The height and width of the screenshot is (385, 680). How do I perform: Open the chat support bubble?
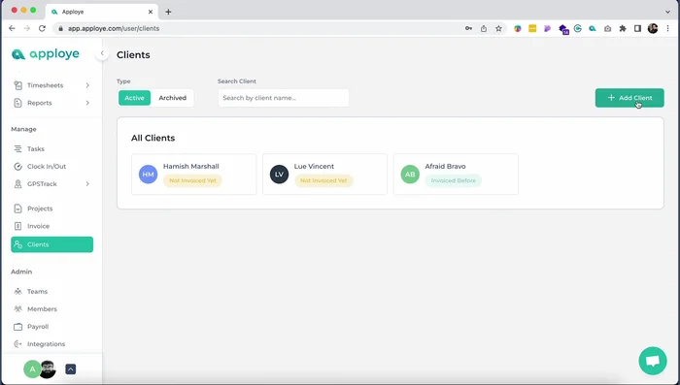(x=652, y=361)
